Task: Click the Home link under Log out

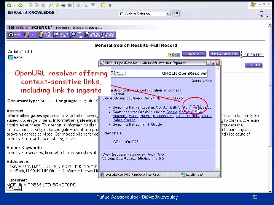Action: click(264, 16)
